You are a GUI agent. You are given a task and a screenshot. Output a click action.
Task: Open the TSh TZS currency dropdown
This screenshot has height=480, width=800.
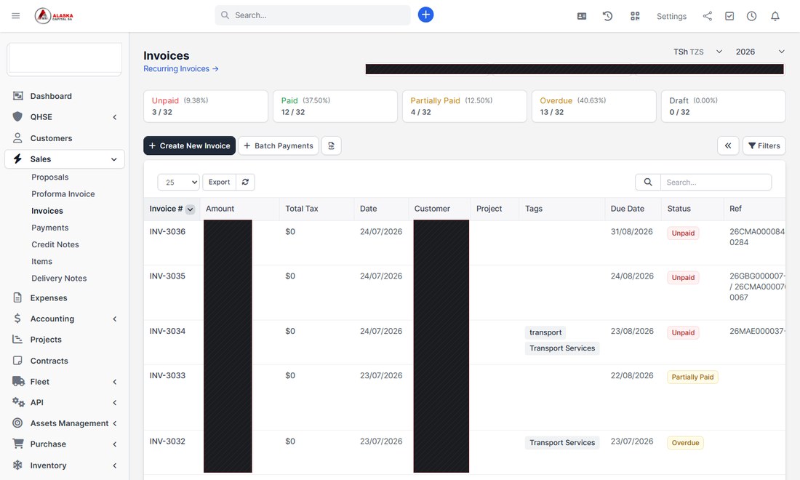[x=697, y=52]
